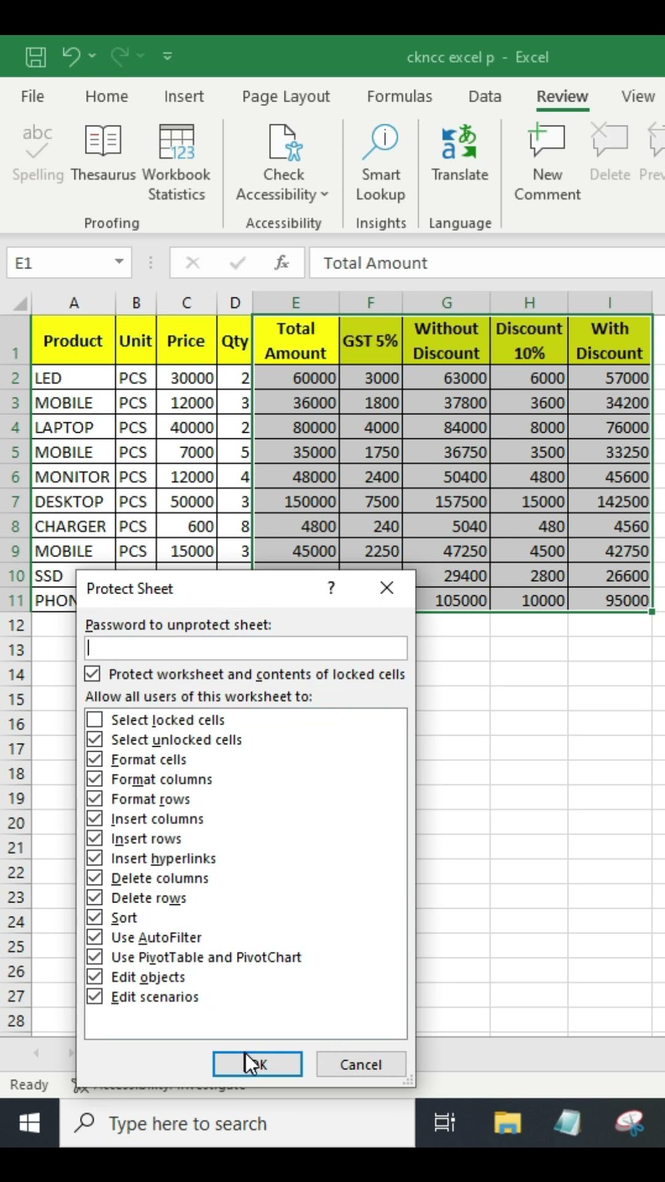Add a New Comment
Viewport: 665px width, 1182px height.
click(x=547, y=163)
